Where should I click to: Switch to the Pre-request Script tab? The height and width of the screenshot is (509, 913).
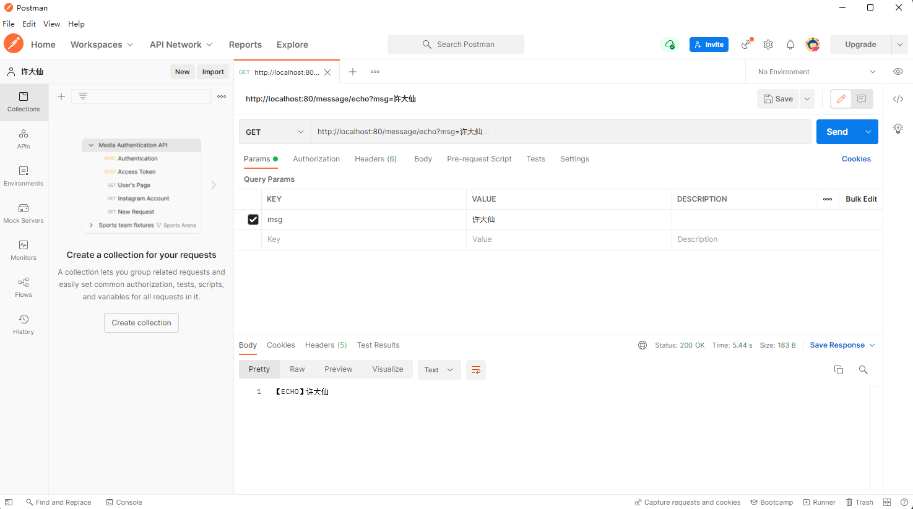tap(479, 159)
